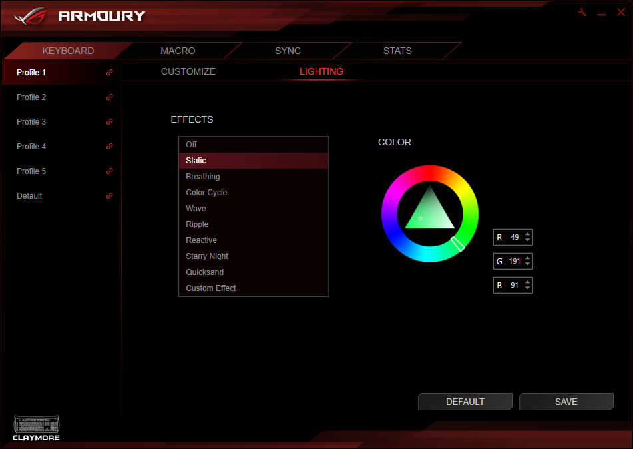Switch to the MACRO tab
633x449 pixels.
tap(178, 51)
